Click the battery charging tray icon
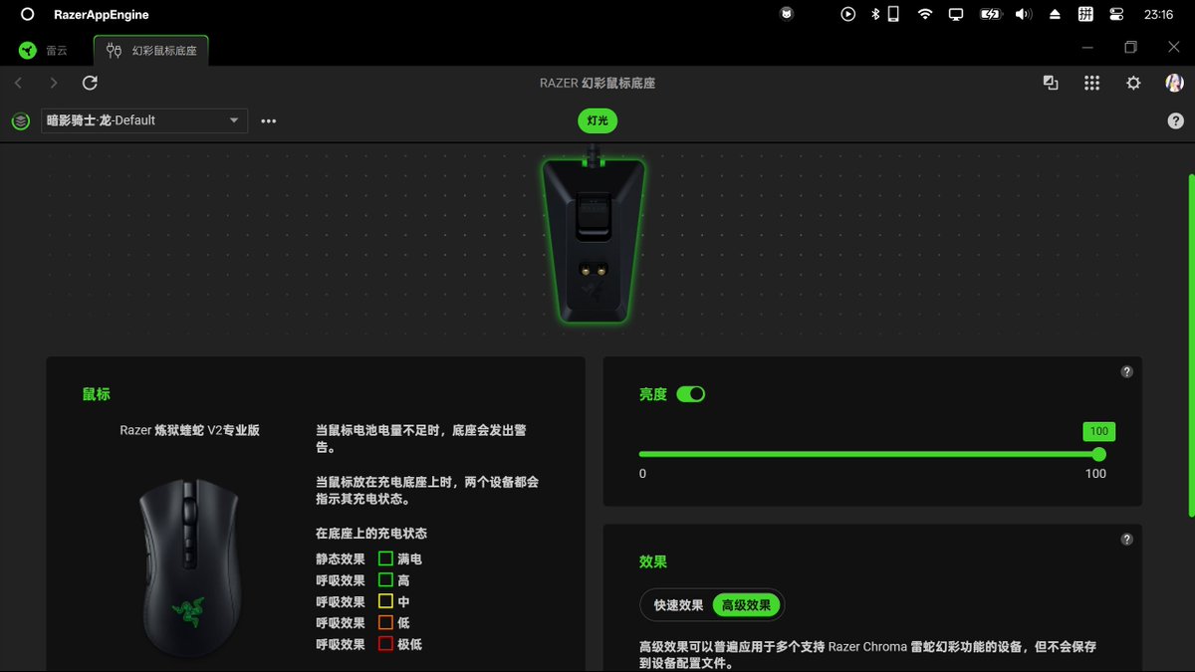Screen dimensions: 1195x672 (x=990, y=14)
